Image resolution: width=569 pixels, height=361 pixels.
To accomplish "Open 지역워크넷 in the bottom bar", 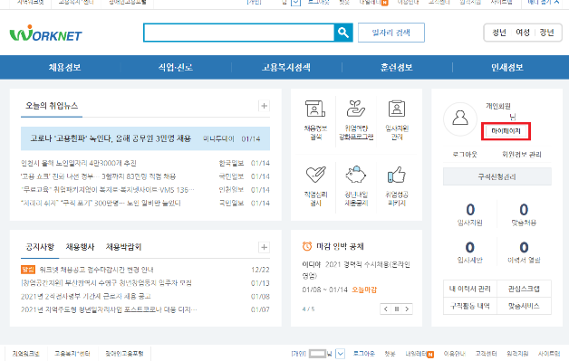I will pyautogui.click(x=25, y=354).
